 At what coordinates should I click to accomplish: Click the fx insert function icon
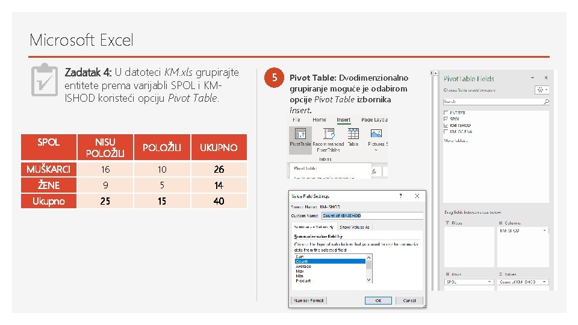point(374,172)
